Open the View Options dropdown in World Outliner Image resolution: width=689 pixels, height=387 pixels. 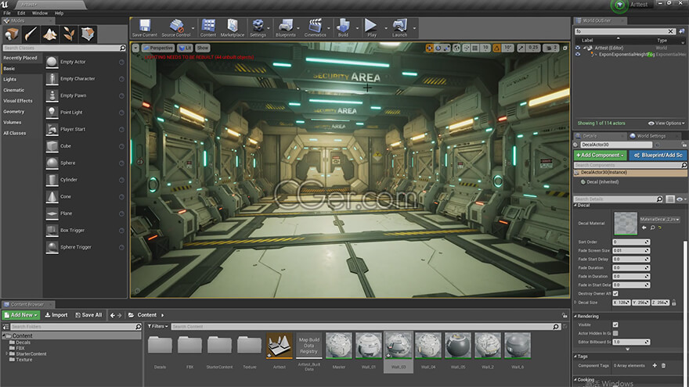point(666,124)
